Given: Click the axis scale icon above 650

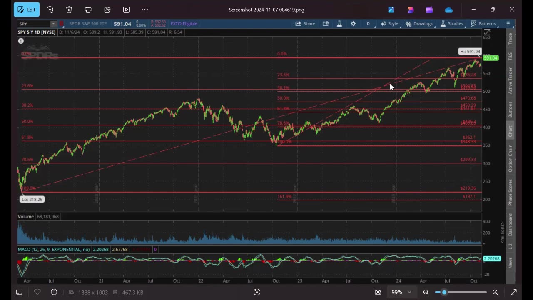Looking at the screenshot, I should [x=487, y=32].
